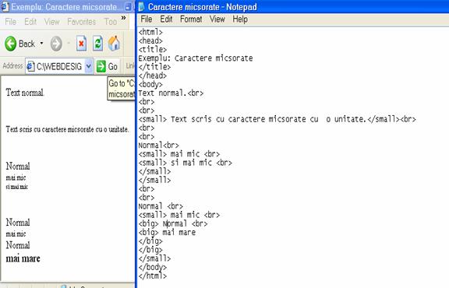Click the </html> line in Notepad

(153, 276)
